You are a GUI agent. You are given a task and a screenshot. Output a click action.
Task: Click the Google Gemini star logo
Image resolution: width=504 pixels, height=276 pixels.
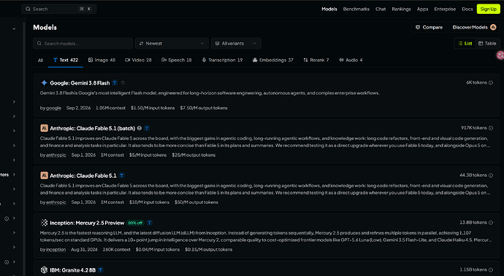coord(44,83)
